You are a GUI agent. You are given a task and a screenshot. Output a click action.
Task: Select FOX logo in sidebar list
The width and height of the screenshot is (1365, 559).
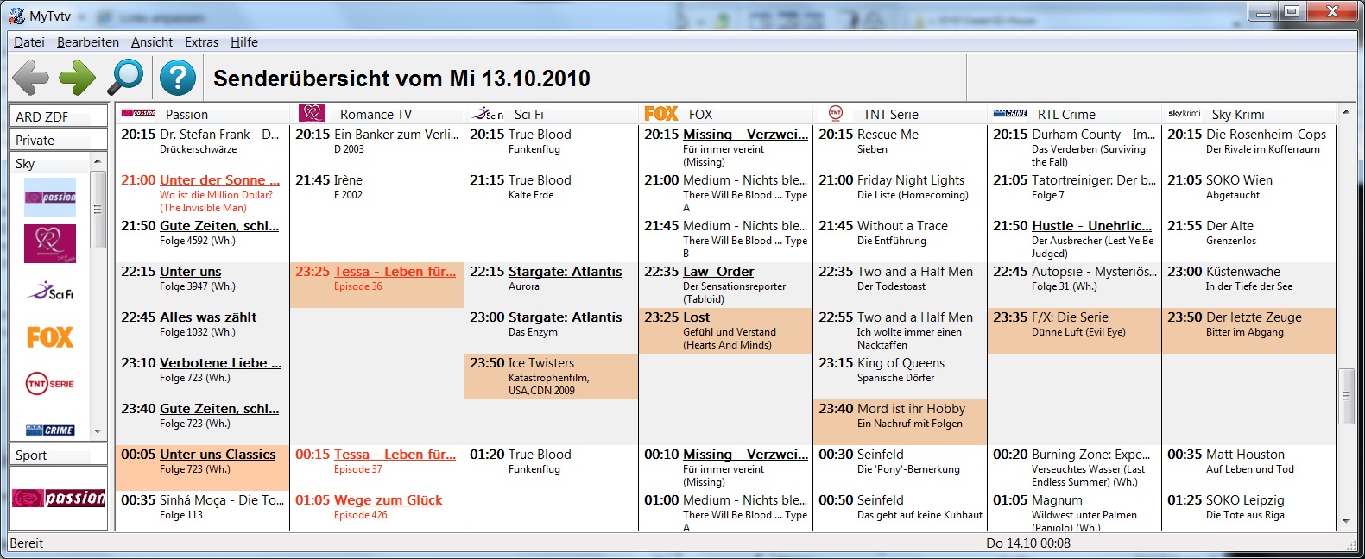(x=50, y=337)
